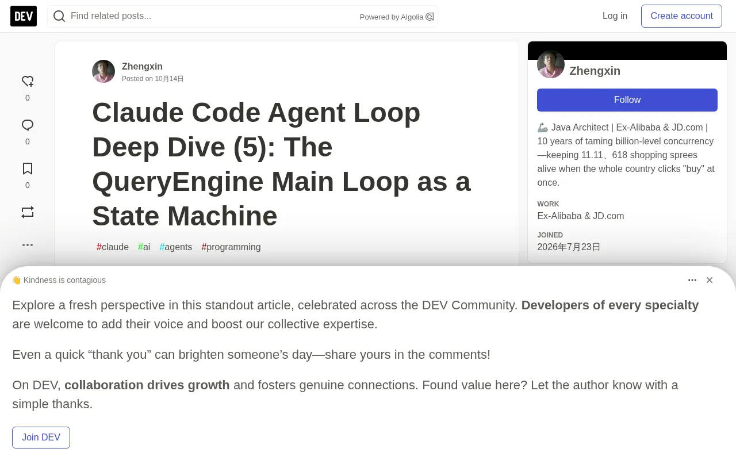Open the DEV logo home link
Image resolution: width=736 pixels, height=460 pixels.
24,16
